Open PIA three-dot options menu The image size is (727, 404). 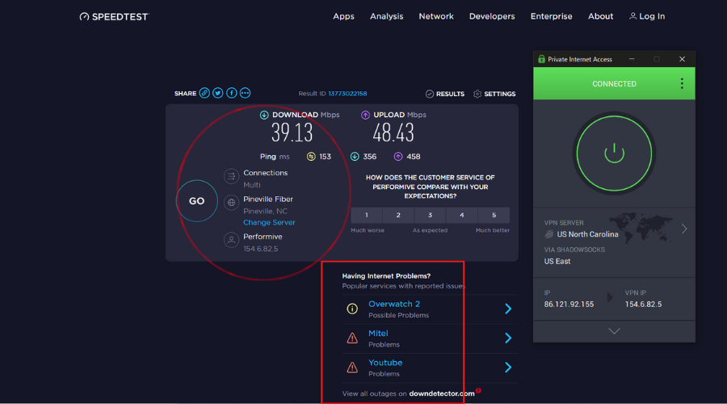682,83
